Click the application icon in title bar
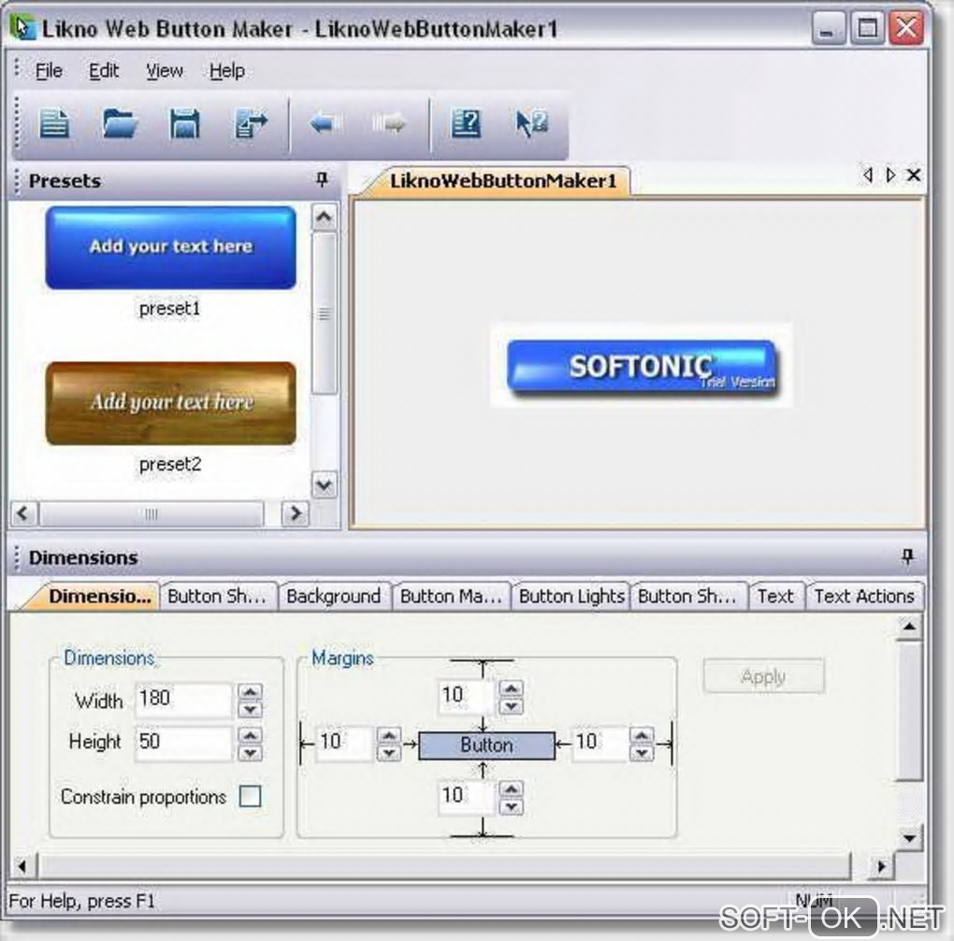Viewport: 954px width, 941px height. tap(23, 27)
